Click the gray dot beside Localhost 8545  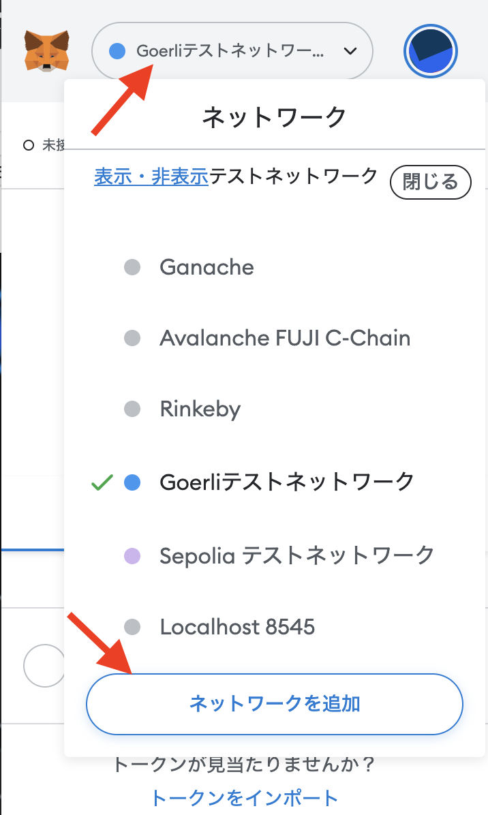[132, 627]
